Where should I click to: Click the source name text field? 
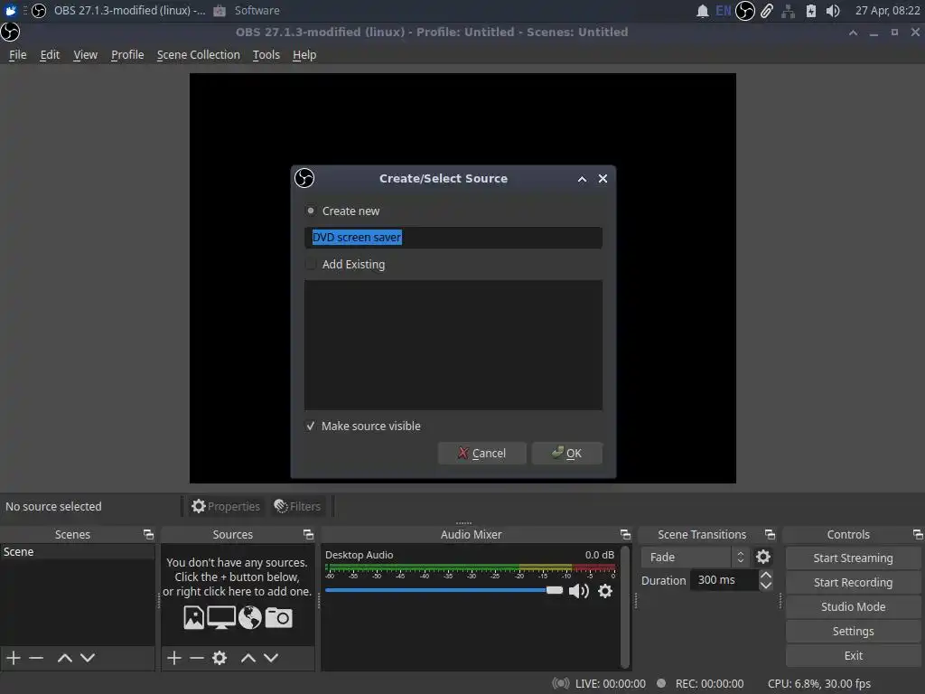(x=453, y=238)
